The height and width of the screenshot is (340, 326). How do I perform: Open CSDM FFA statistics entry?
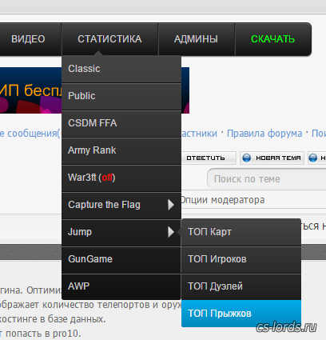click(121, 123)
